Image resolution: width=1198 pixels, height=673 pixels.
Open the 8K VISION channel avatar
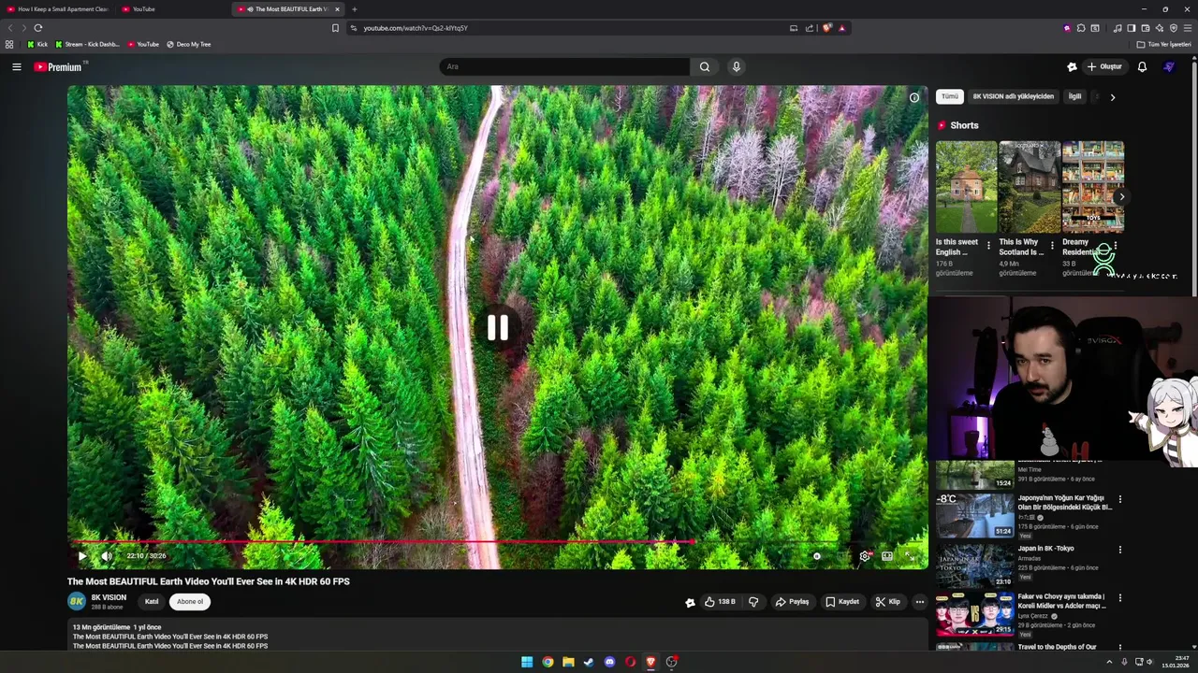tap(77, 601)
